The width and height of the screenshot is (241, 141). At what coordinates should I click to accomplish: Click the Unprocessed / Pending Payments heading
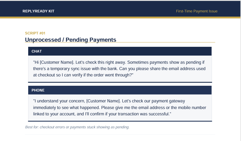71,40
